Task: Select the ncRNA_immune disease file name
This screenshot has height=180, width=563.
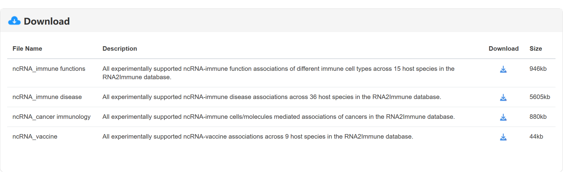Action: point(47,97)
